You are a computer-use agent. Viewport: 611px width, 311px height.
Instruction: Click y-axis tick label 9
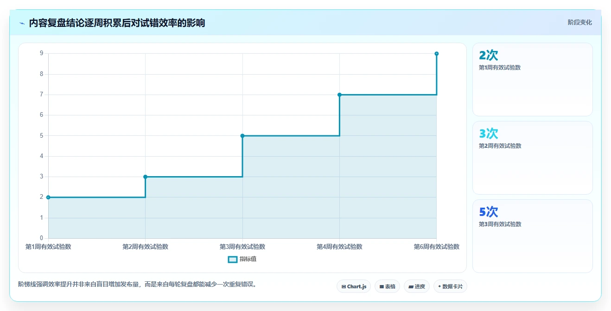point(41,54)
